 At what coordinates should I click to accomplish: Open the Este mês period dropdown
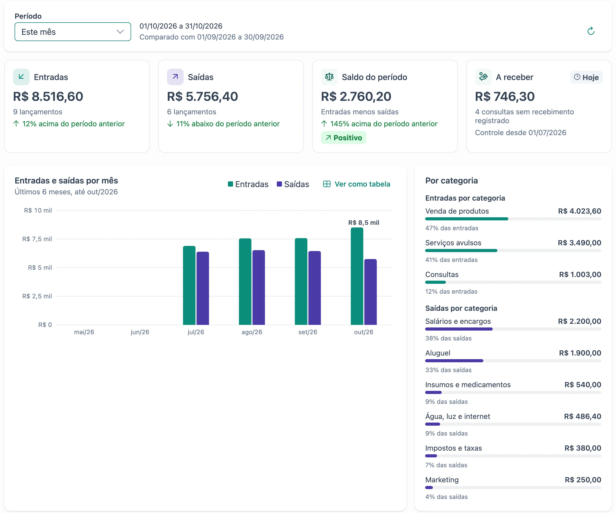pyautogui.click(x=73, y=32)
